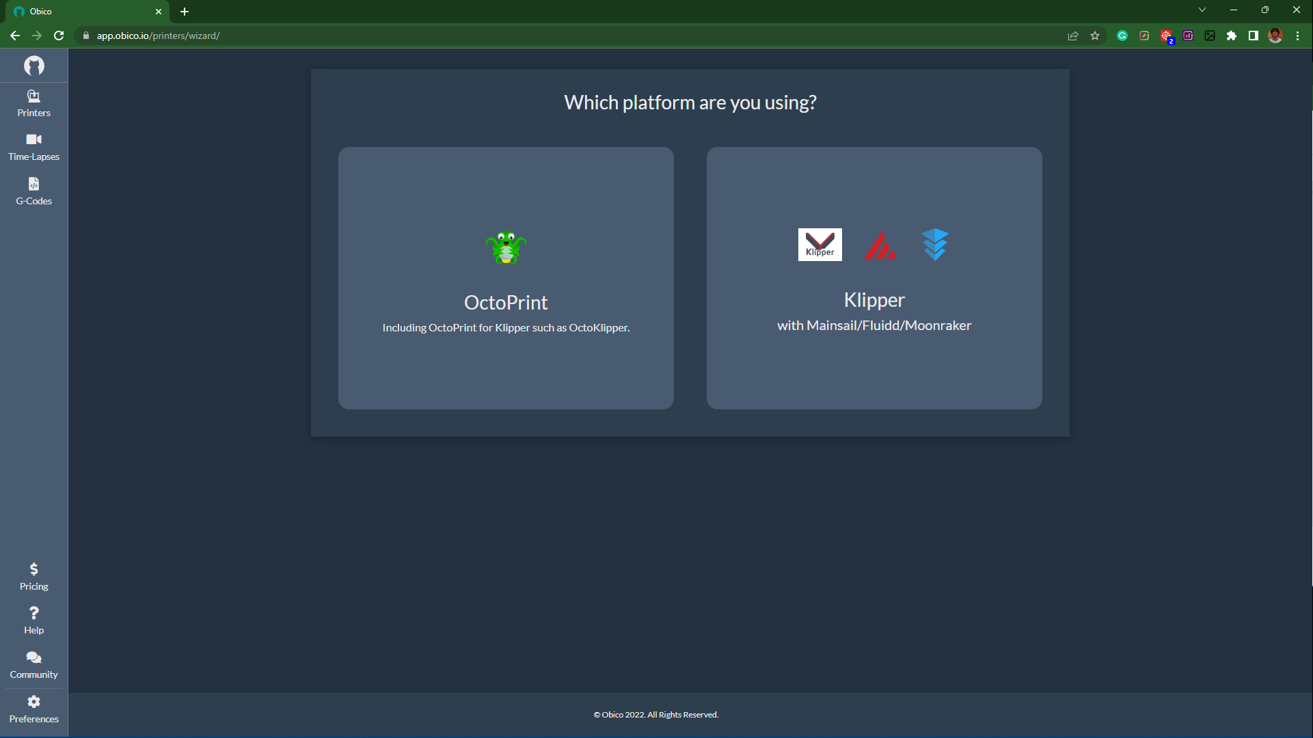Viewport: 1313px width, 738px height.
Task: Open the Pricing page
Action: pos(33,577)
